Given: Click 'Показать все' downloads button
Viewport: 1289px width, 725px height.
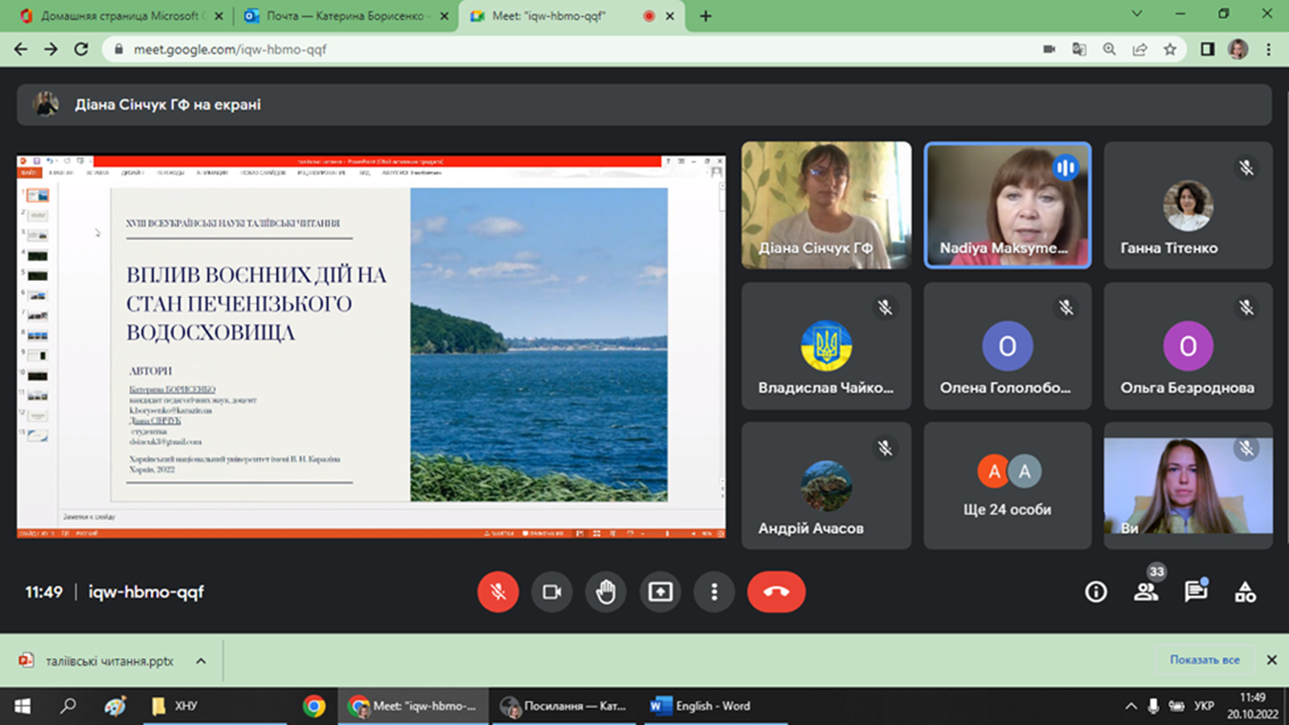Looking at the screenshot, I should tap(1204, 660).
